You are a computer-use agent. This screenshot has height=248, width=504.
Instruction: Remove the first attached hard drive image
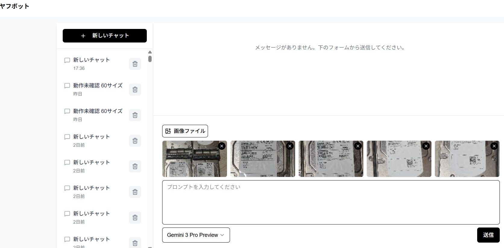(x=222, y=146)
